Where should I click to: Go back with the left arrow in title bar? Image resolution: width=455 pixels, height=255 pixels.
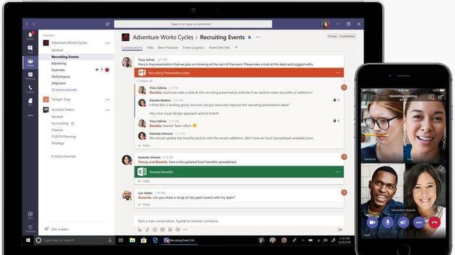(x=27, y=24)
